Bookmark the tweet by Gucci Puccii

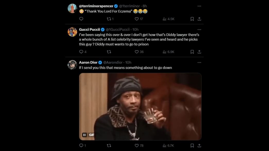(192, 52)
